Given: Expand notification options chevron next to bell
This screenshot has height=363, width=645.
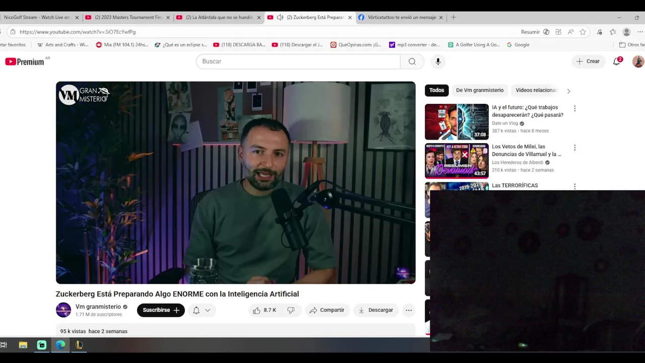Looking at the screenshot, I should click(208, 310).
